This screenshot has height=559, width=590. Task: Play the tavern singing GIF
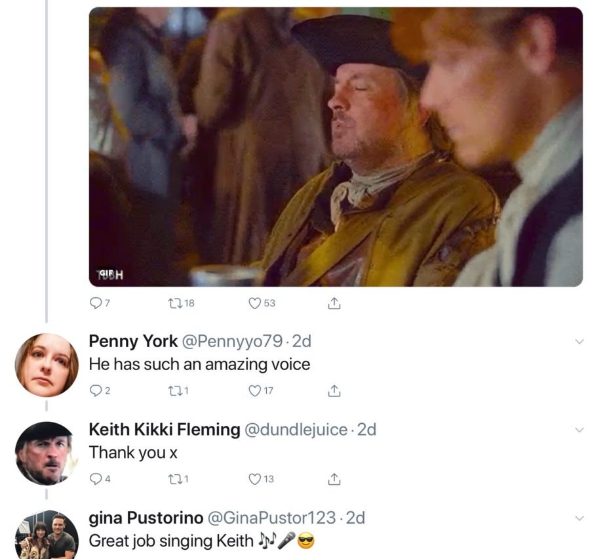pos(336,147)
